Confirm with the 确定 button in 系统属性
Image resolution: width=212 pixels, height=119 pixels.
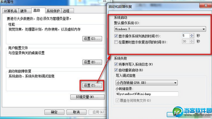click(x=54, y=112)
